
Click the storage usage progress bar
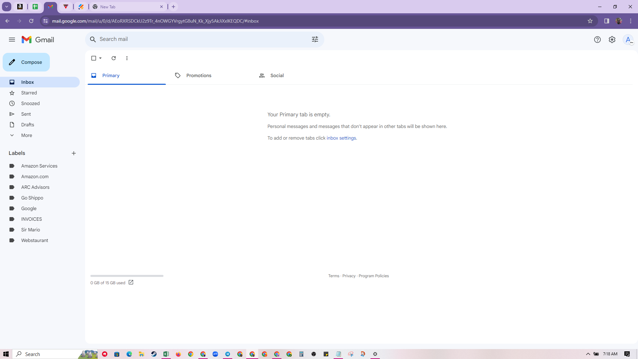pyautogui.click(x=127, y=276)
